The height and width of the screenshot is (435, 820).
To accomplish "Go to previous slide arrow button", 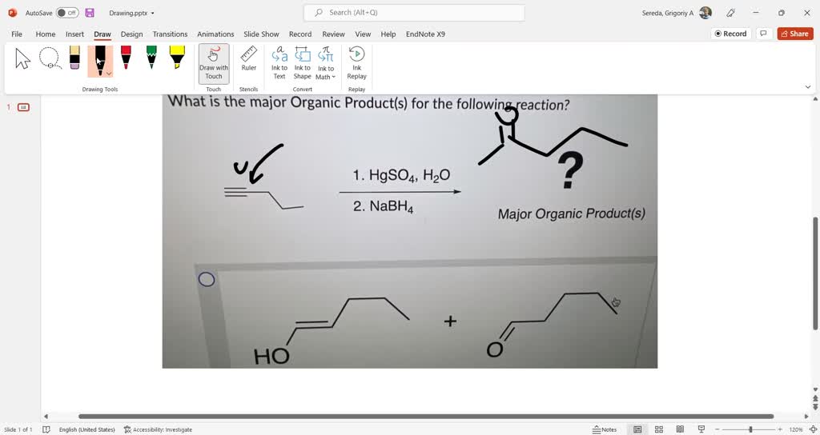I will coord(814,398).
